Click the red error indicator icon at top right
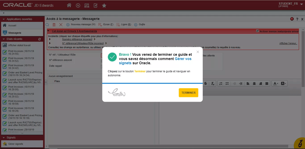This screenshot has height=149, width=305. click(x=292, y=19)
